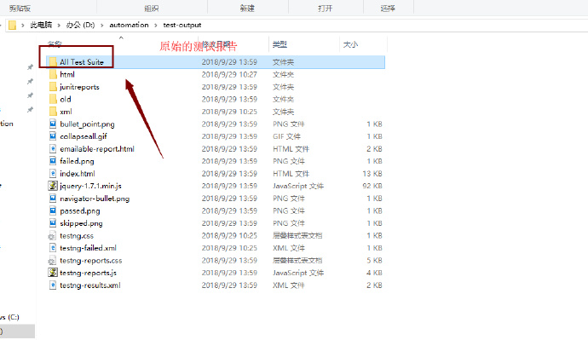Click the pin icon beside junitreports row
This screenshot has width=588, height=340.
point(30,95)
